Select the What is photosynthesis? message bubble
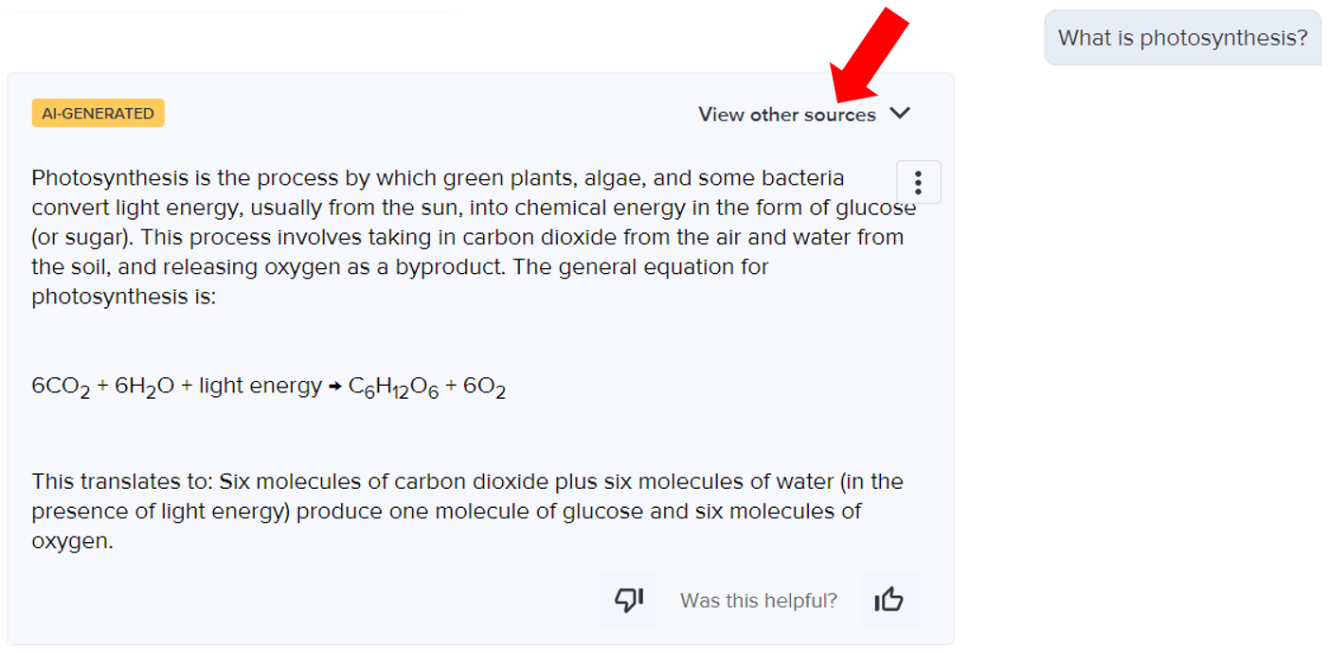This screenshot has height=653, width=1329. point(1182,38)
